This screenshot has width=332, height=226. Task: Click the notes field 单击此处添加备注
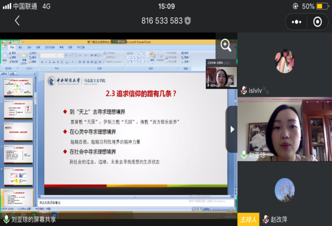(x=115, y=202)
